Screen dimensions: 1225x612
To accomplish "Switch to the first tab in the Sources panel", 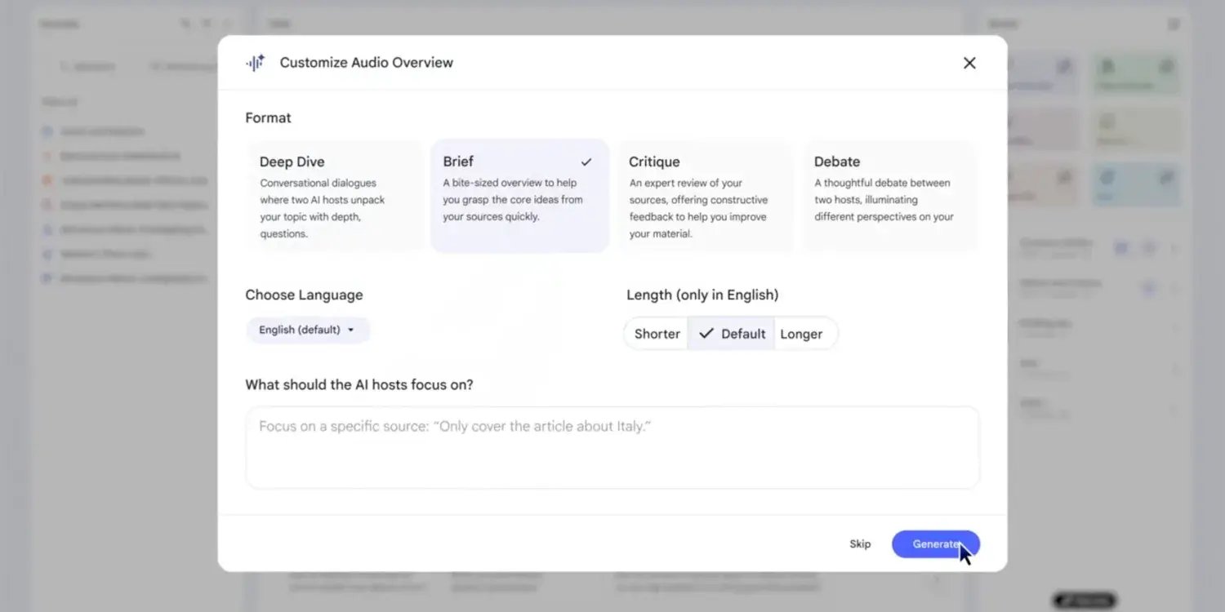I will pos(87,66).
